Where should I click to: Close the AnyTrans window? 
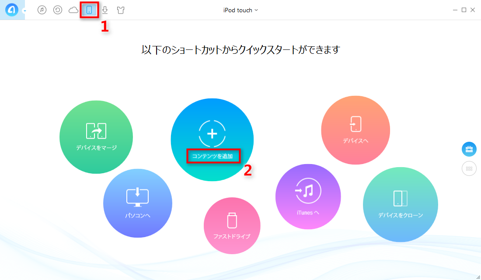pyautogui.click(x=473, y=10)
